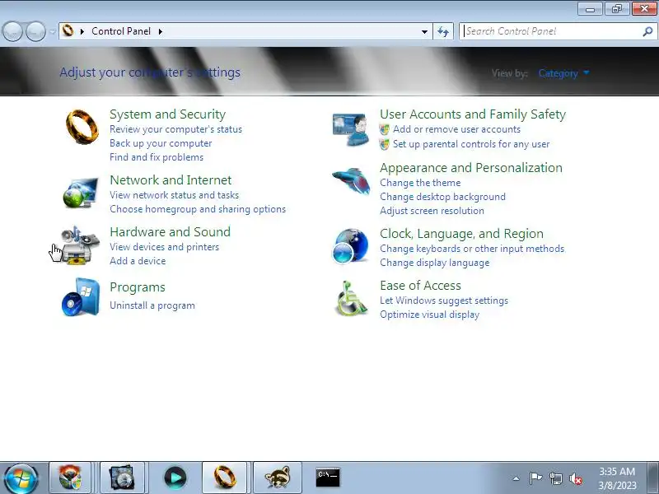Image resolution: width=659 pixels, height=494 pixels.
Task: Click Change keyboards or other input methods
Action: [472, 249]
